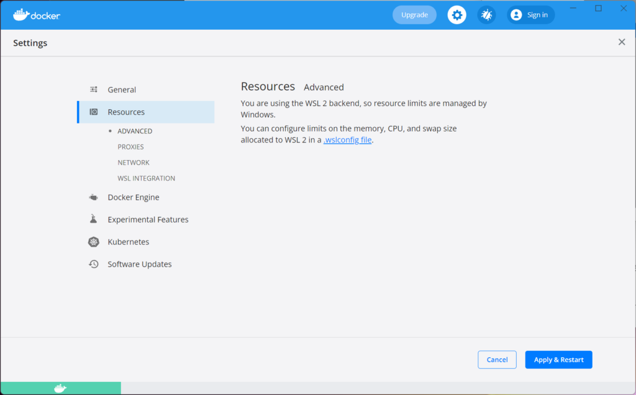Maximize the Docker Desktop window

click(x=598, y=8)
